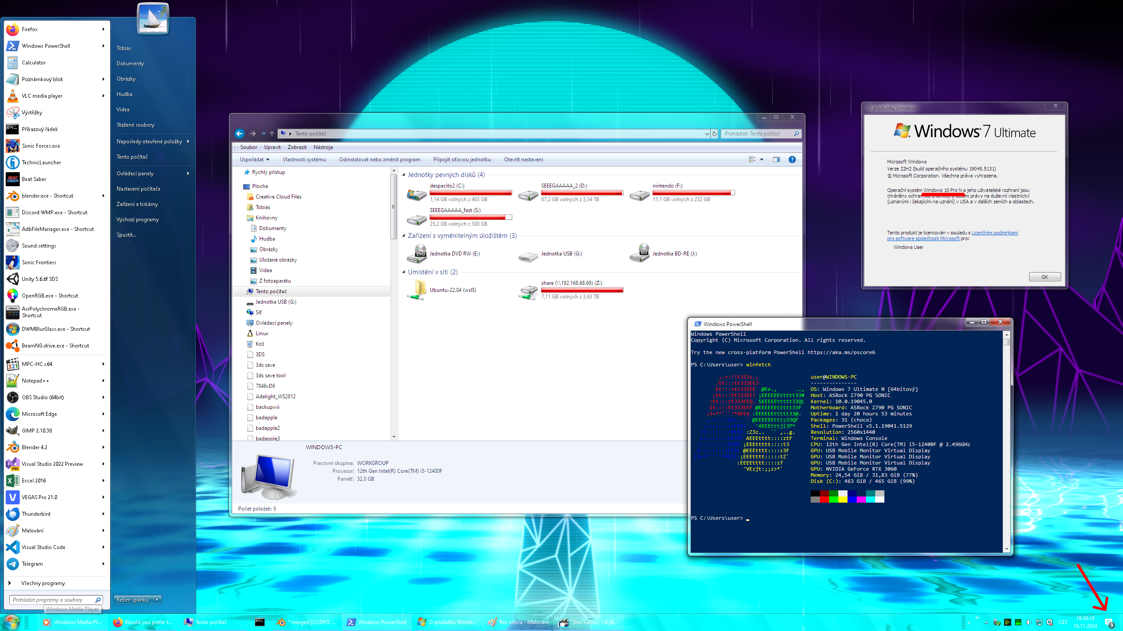Select Tento počítač in navigation tree
This screenshot has width=1123, height=631.
311,291
